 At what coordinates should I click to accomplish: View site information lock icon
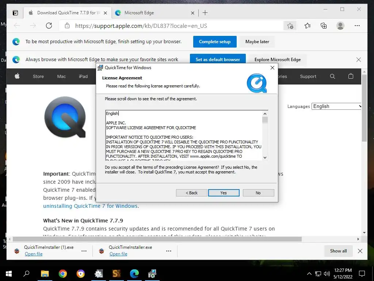67,26
